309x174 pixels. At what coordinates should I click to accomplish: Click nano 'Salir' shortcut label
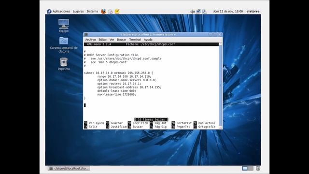pyautogui.click(x=93, y=127)
